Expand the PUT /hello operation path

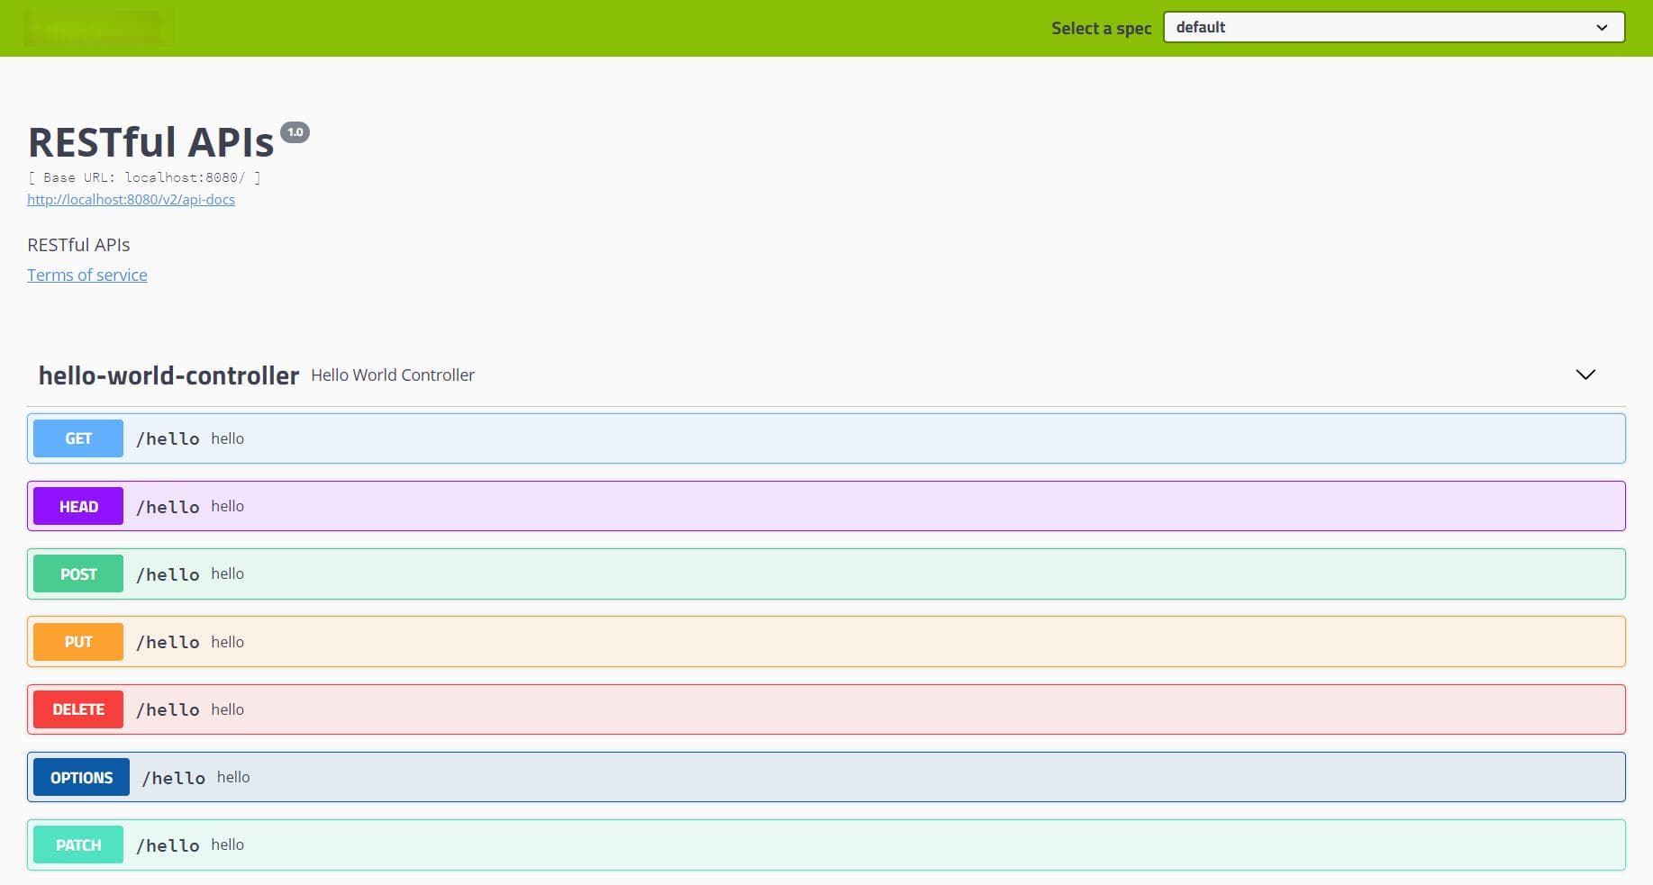pos(168,642)
